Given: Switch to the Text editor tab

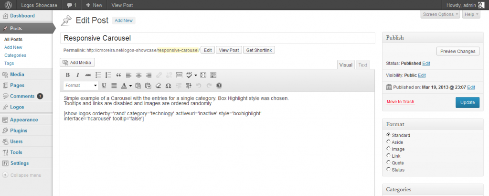Looking at the screenshot, I should (x=362, y=65).
